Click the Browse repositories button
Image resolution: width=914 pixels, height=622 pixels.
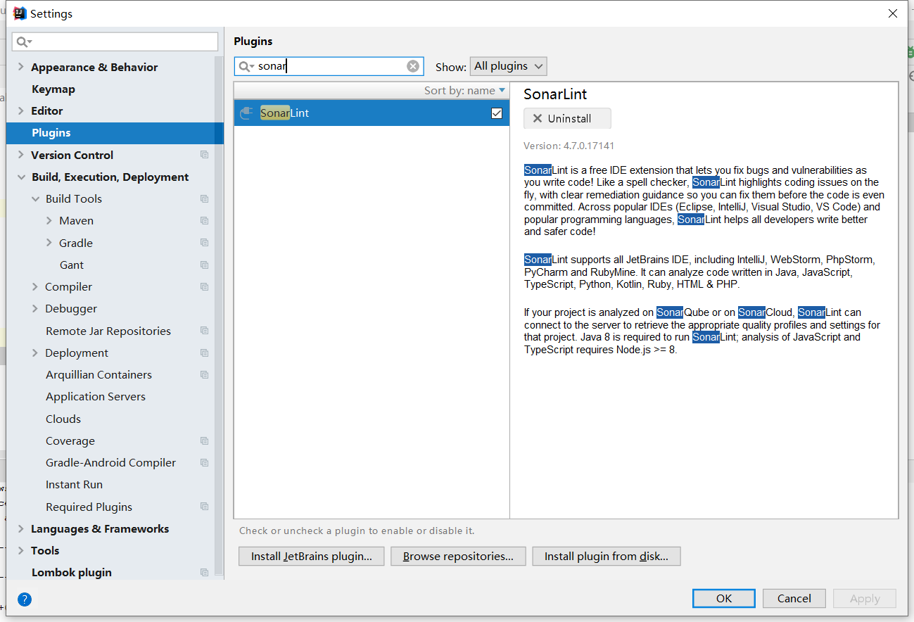click(458, 556)
